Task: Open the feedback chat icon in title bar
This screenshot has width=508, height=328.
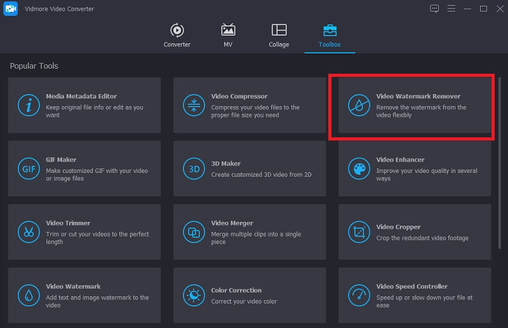Action: 434,9
